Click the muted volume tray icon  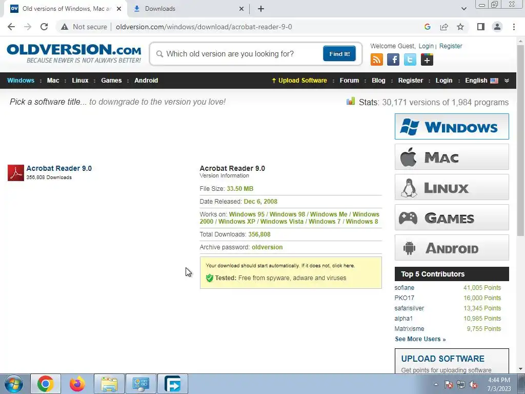click(473, 385)
